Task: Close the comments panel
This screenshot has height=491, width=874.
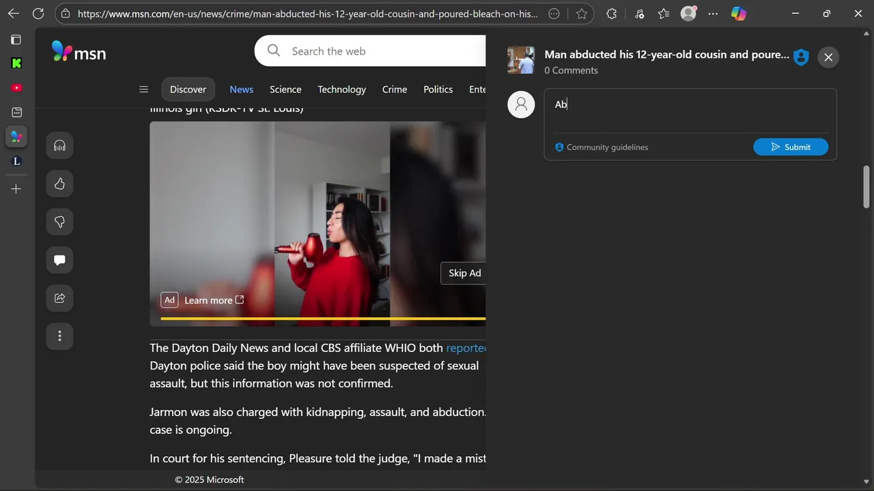Action: click(x=828, y=57)
